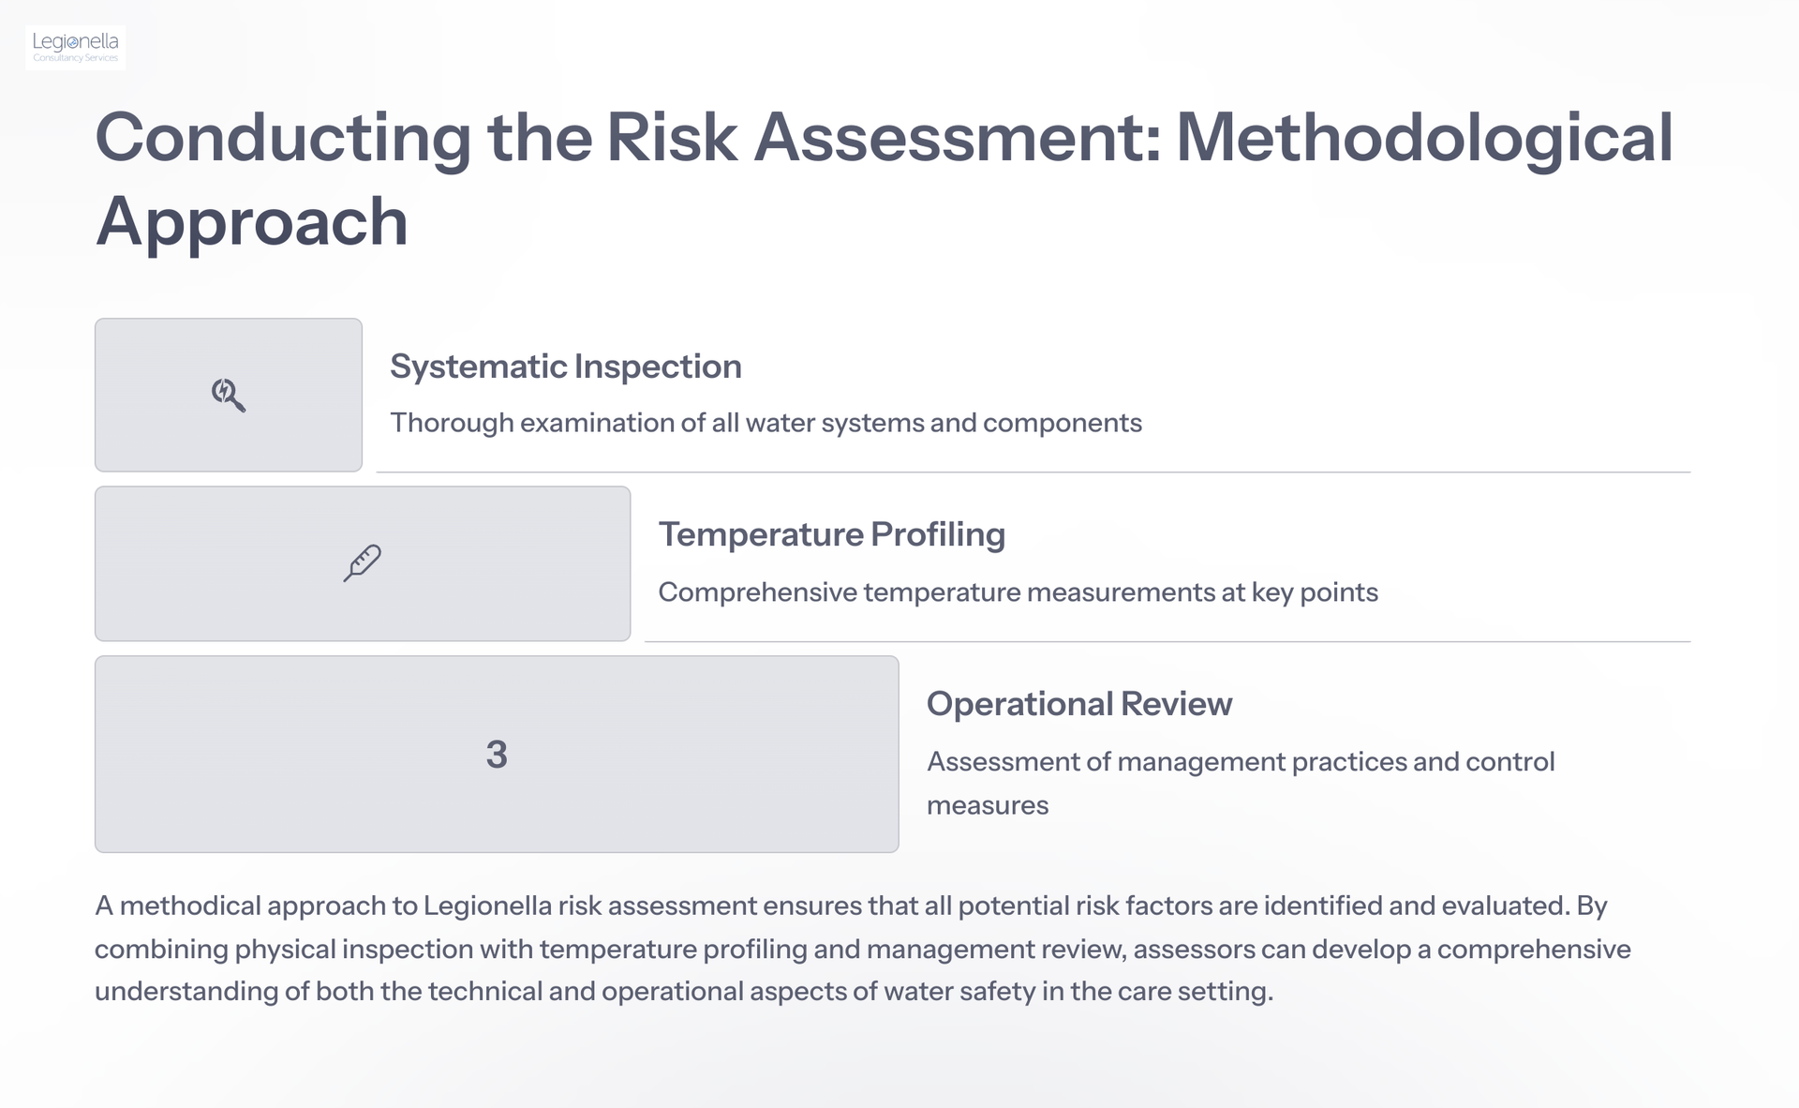Click the word measures in Operational Review text
Screen dimensions: 1799x1108
[x=988, y=805]
